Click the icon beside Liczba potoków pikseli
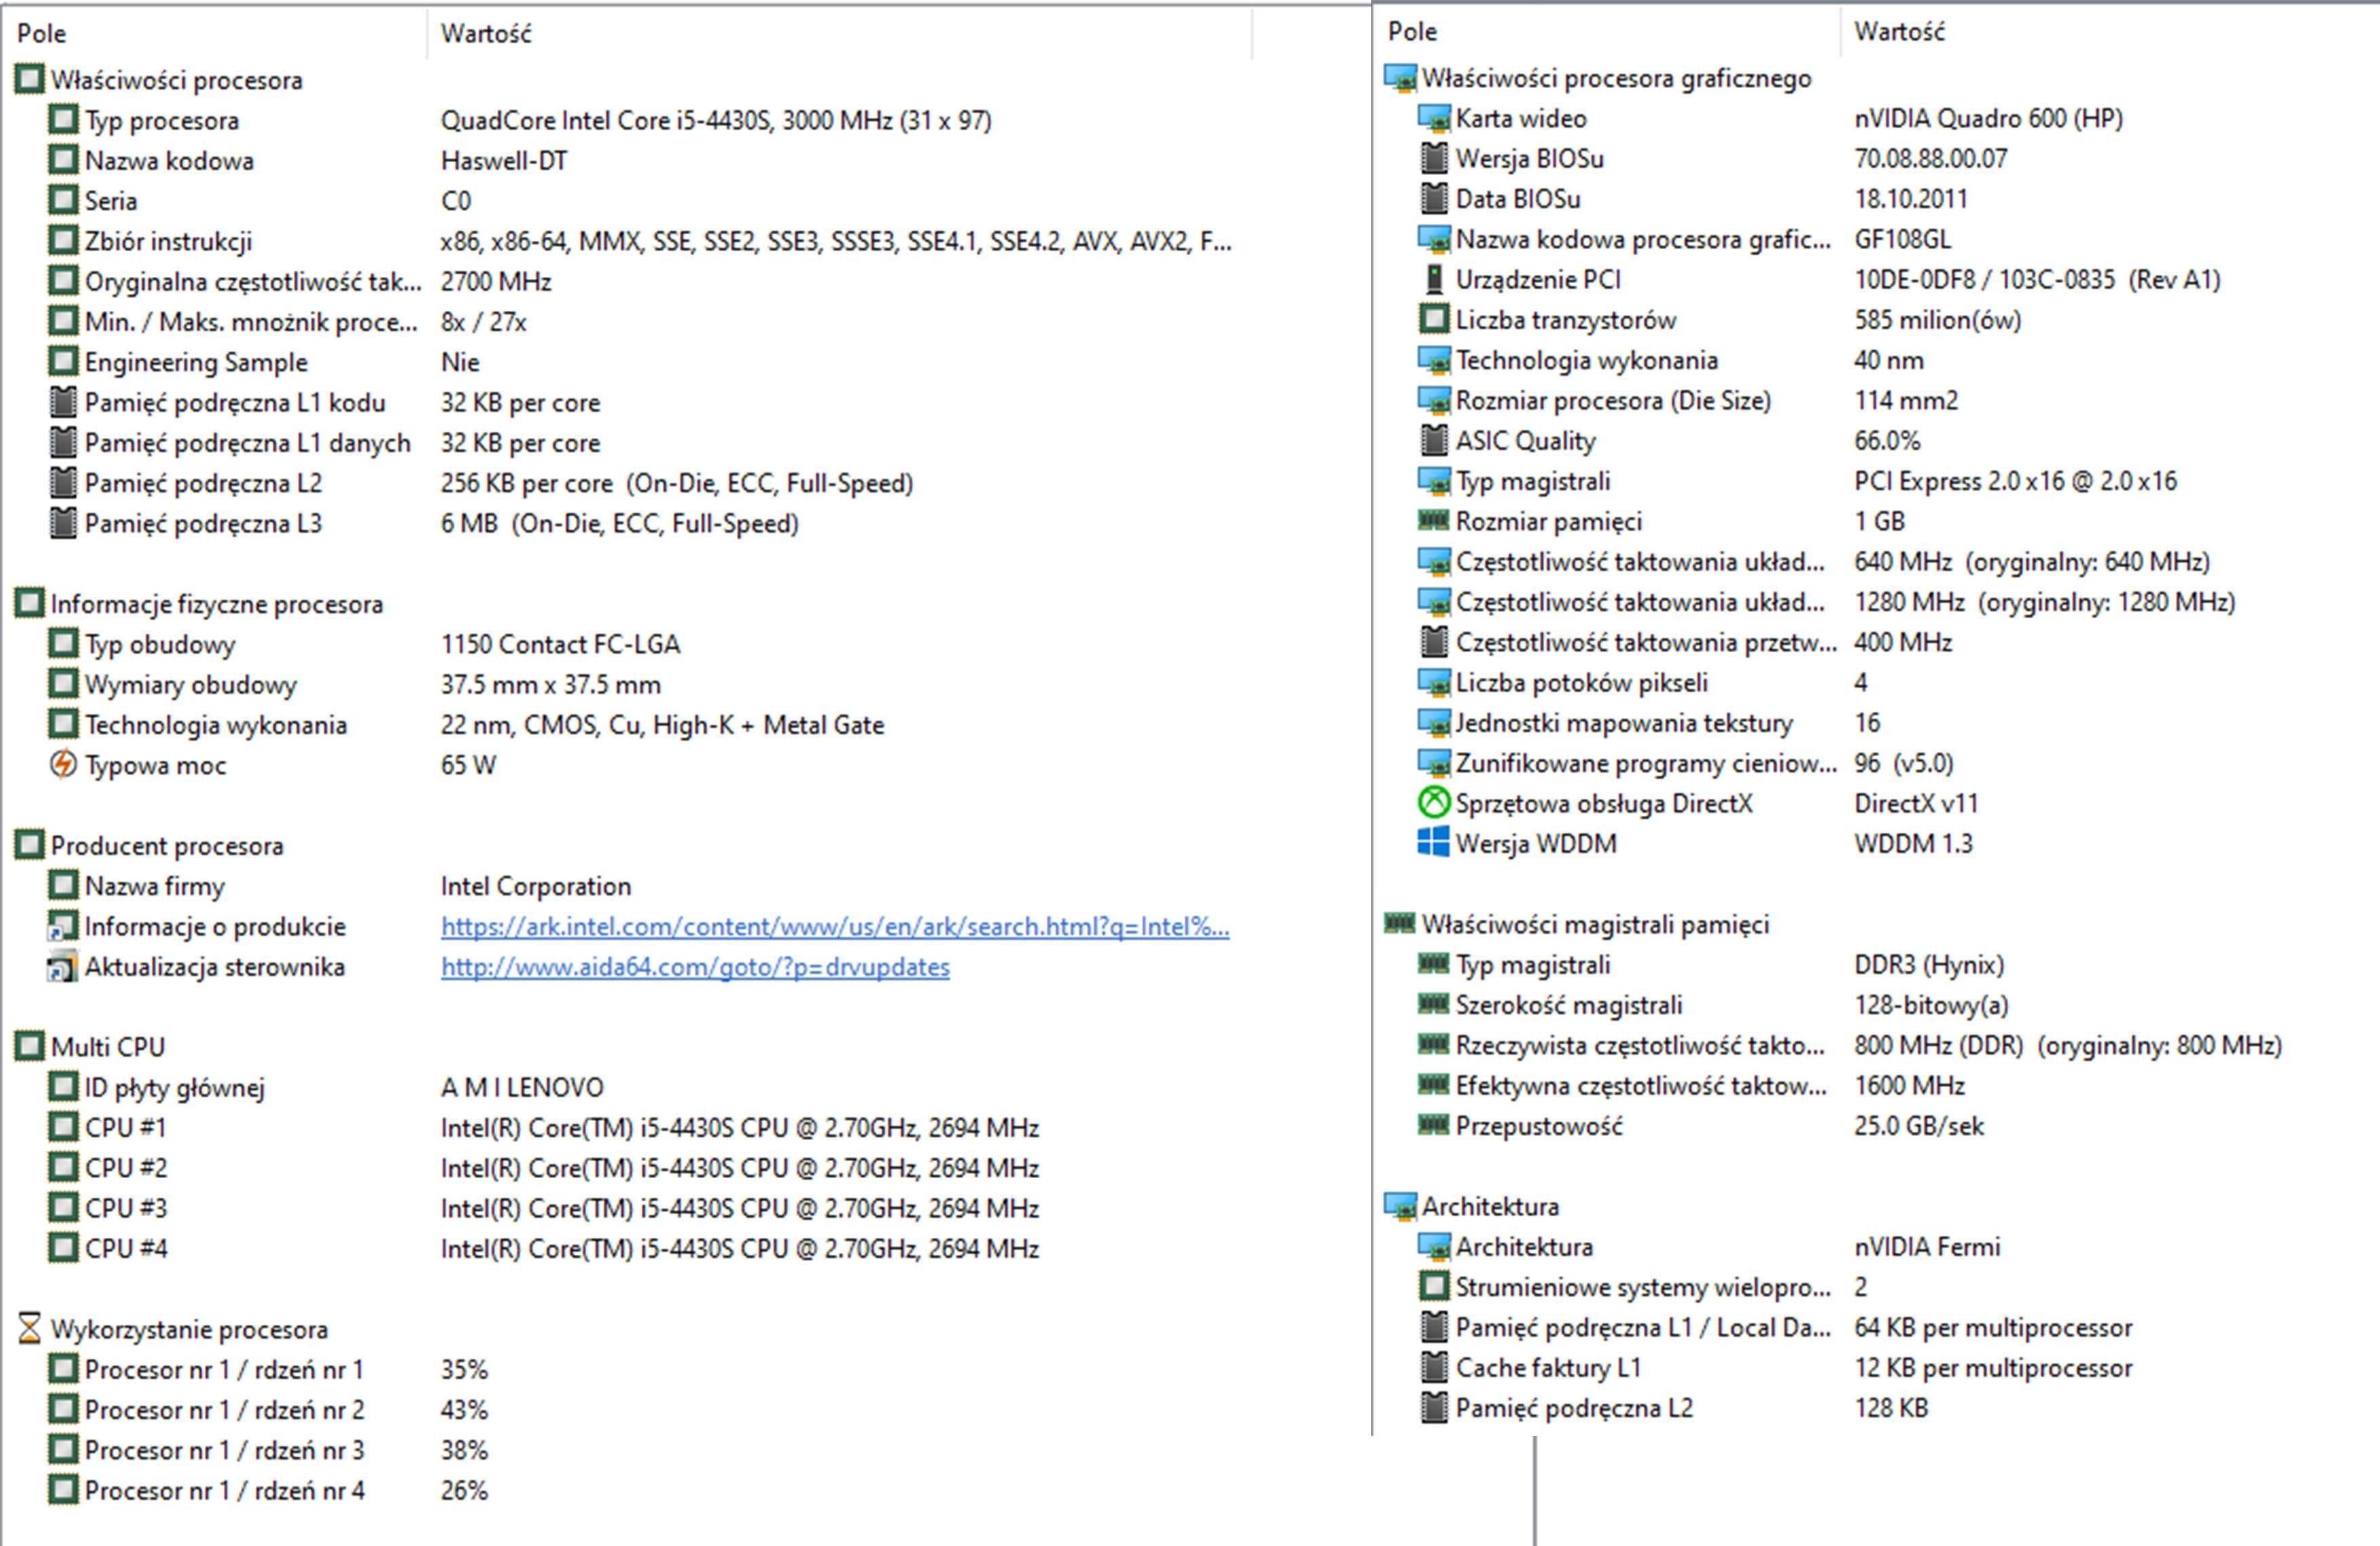This screenshot has width=2380, height=1546. point(1434,682)
